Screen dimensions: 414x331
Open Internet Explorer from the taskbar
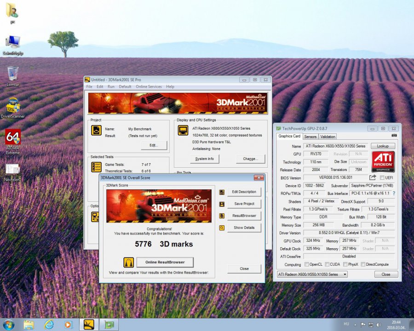tap(49, 325)
